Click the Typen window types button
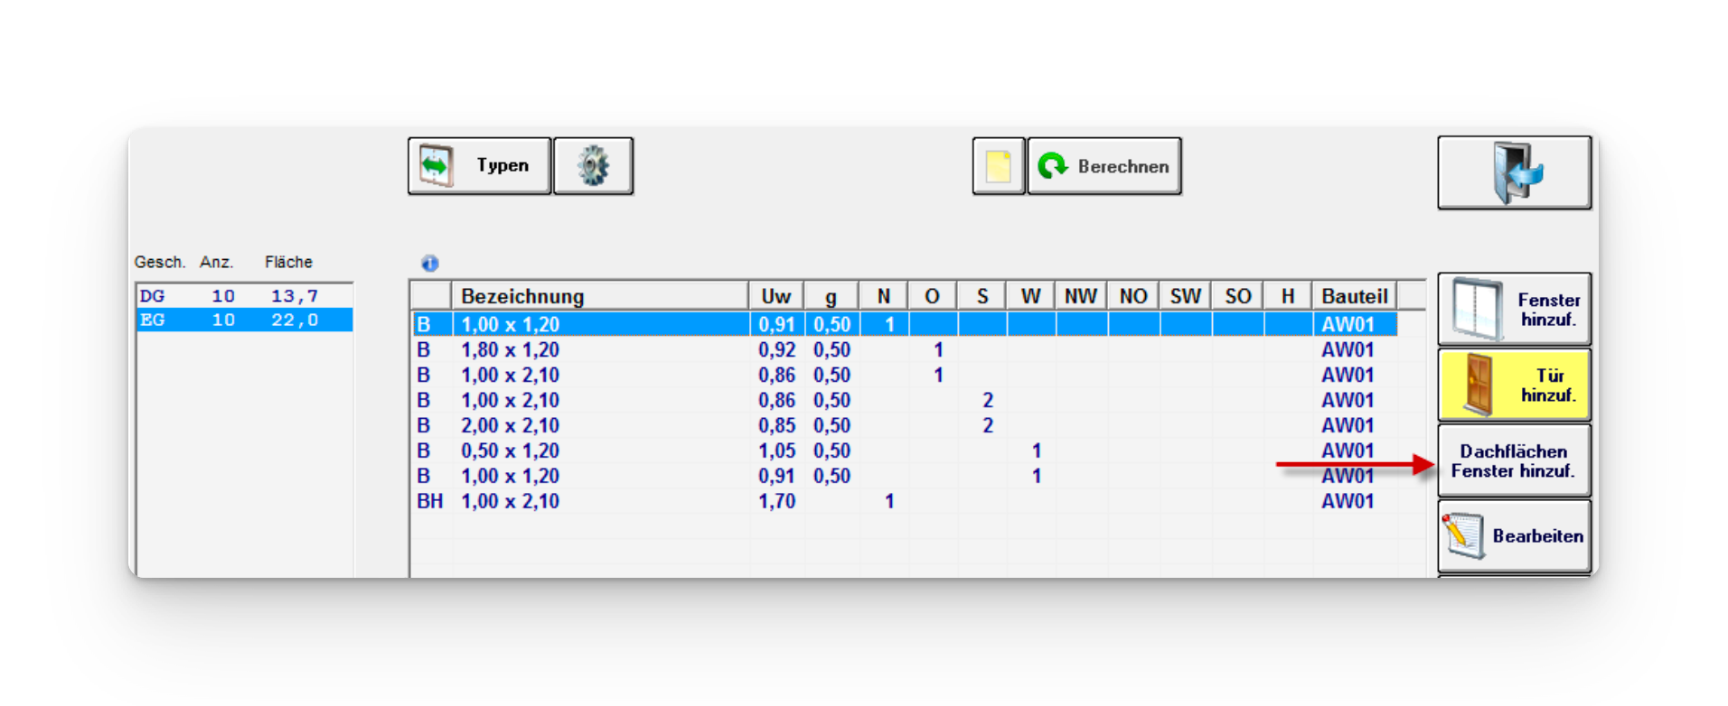The image size is (1728, 706). point(479,166)
